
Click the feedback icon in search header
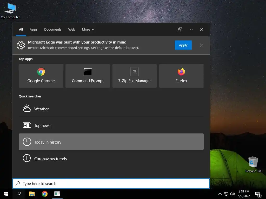(x=180, y=29)
